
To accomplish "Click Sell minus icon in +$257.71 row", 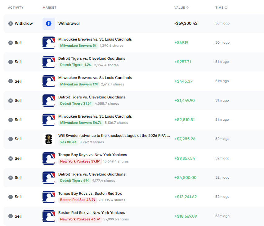I will [11, 62].
